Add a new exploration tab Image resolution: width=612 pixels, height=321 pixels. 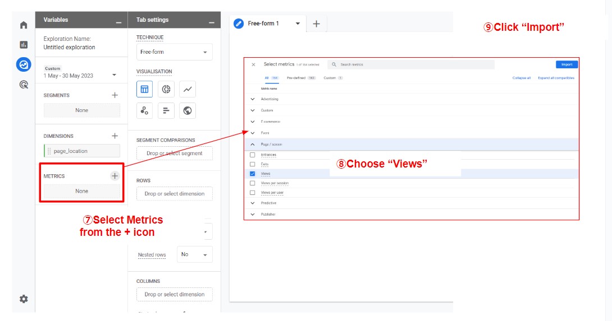click(x=316, y=24)
